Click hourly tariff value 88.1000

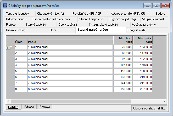pos(123,53)
